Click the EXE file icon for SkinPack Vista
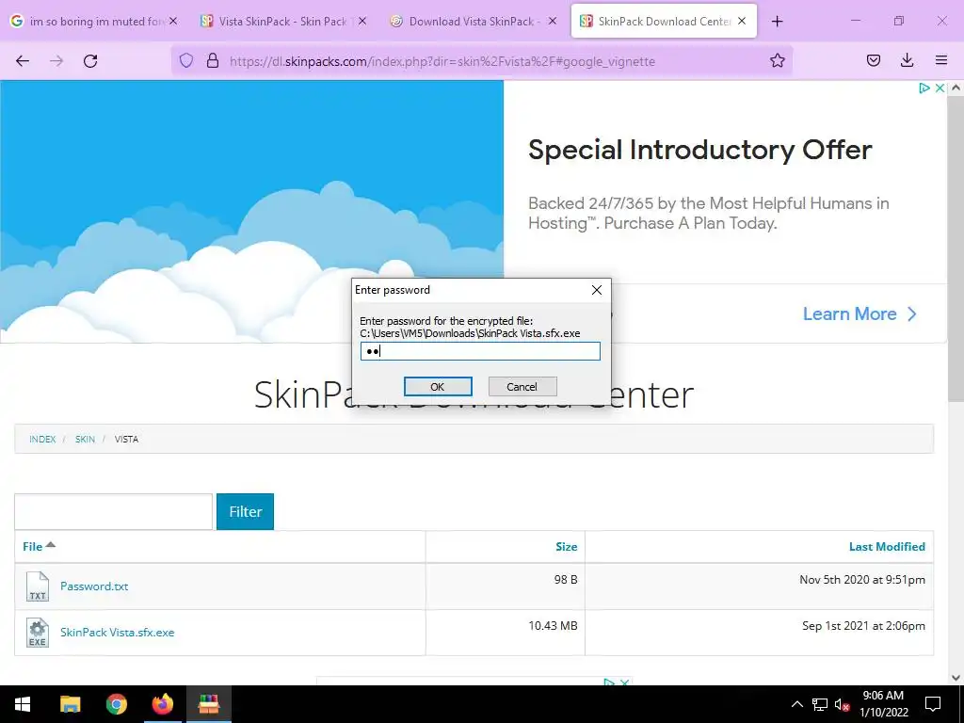Viewport: 964px width, 723px height. pos(38,633)
